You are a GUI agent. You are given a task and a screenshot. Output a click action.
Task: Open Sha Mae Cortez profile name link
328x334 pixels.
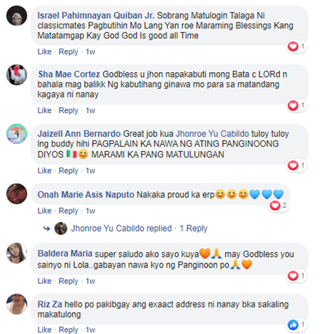(69, 74)
